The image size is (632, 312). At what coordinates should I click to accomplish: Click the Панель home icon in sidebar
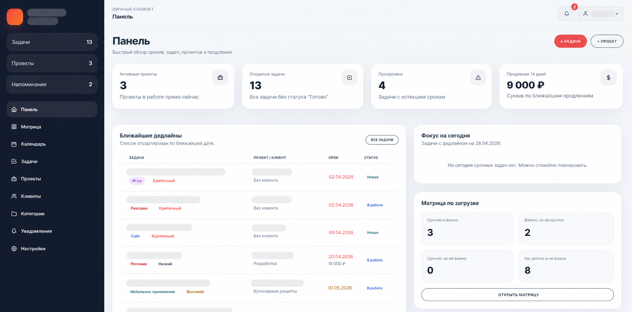(x=14, y=109)
